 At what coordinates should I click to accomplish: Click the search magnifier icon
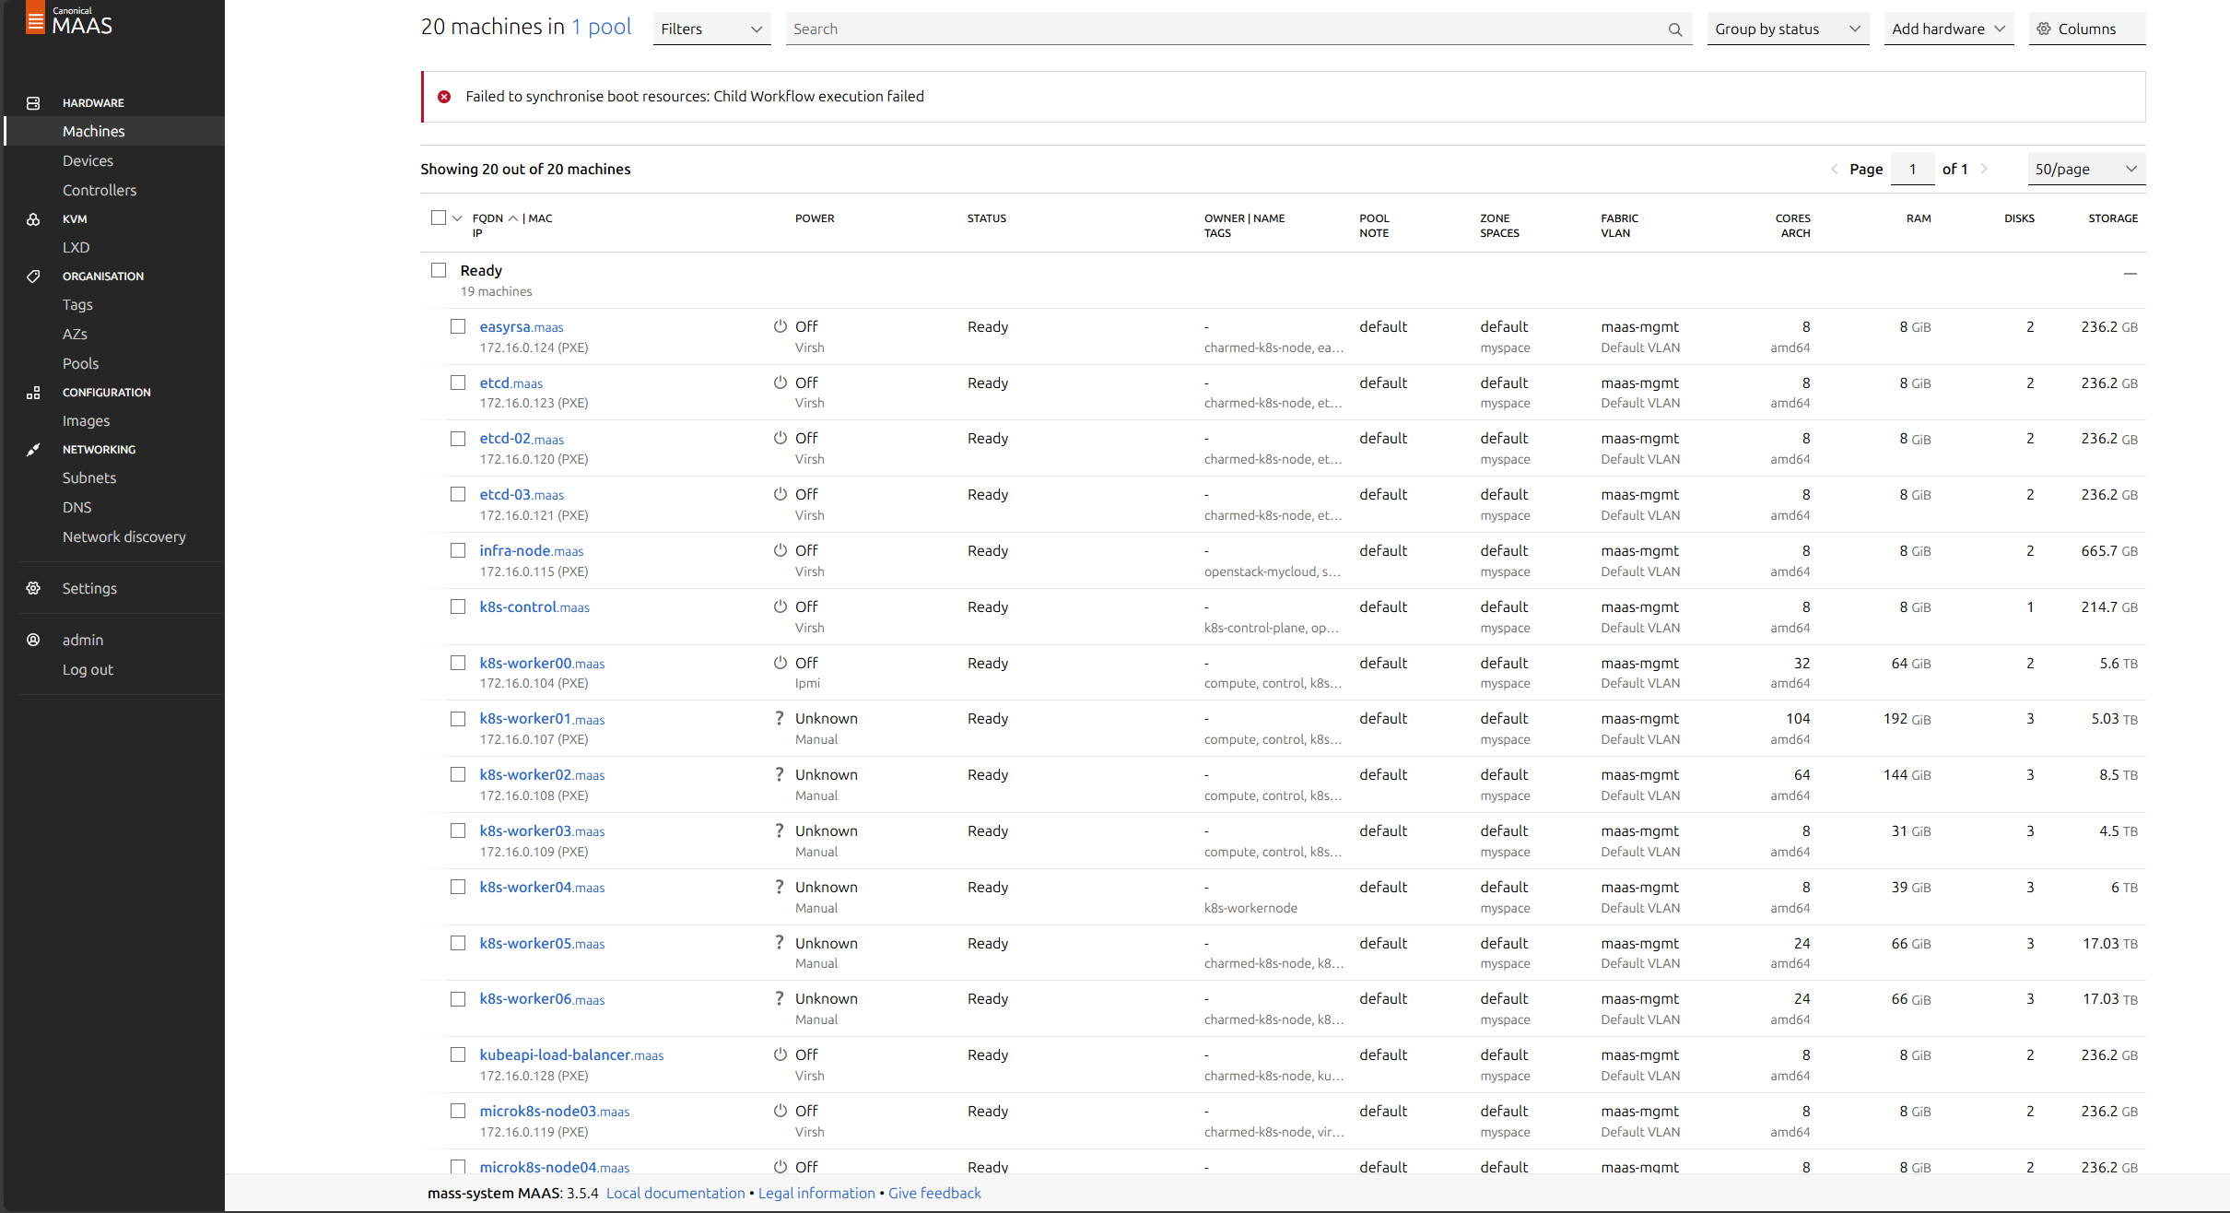coord(1674,29)
